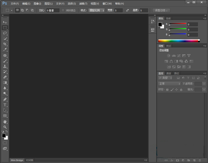Screen dimensions: 208x163
Task: Choose the Horizontal Type tool
Action: (x=5, y=105)
